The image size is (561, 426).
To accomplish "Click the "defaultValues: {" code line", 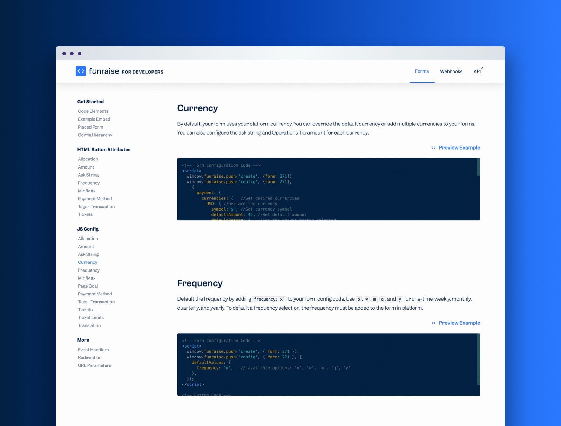I will pyautogui.click(x=211, y=363).
